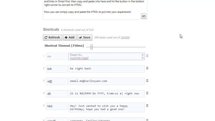The width and height of the screenshot is (215, 121).
Task: Click the rcv shortcut key field
Action: (57, 56)
